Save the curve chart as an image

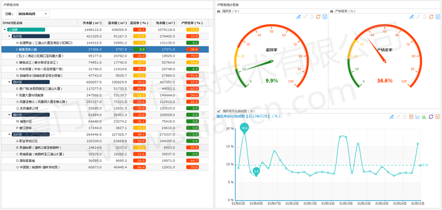437,117
